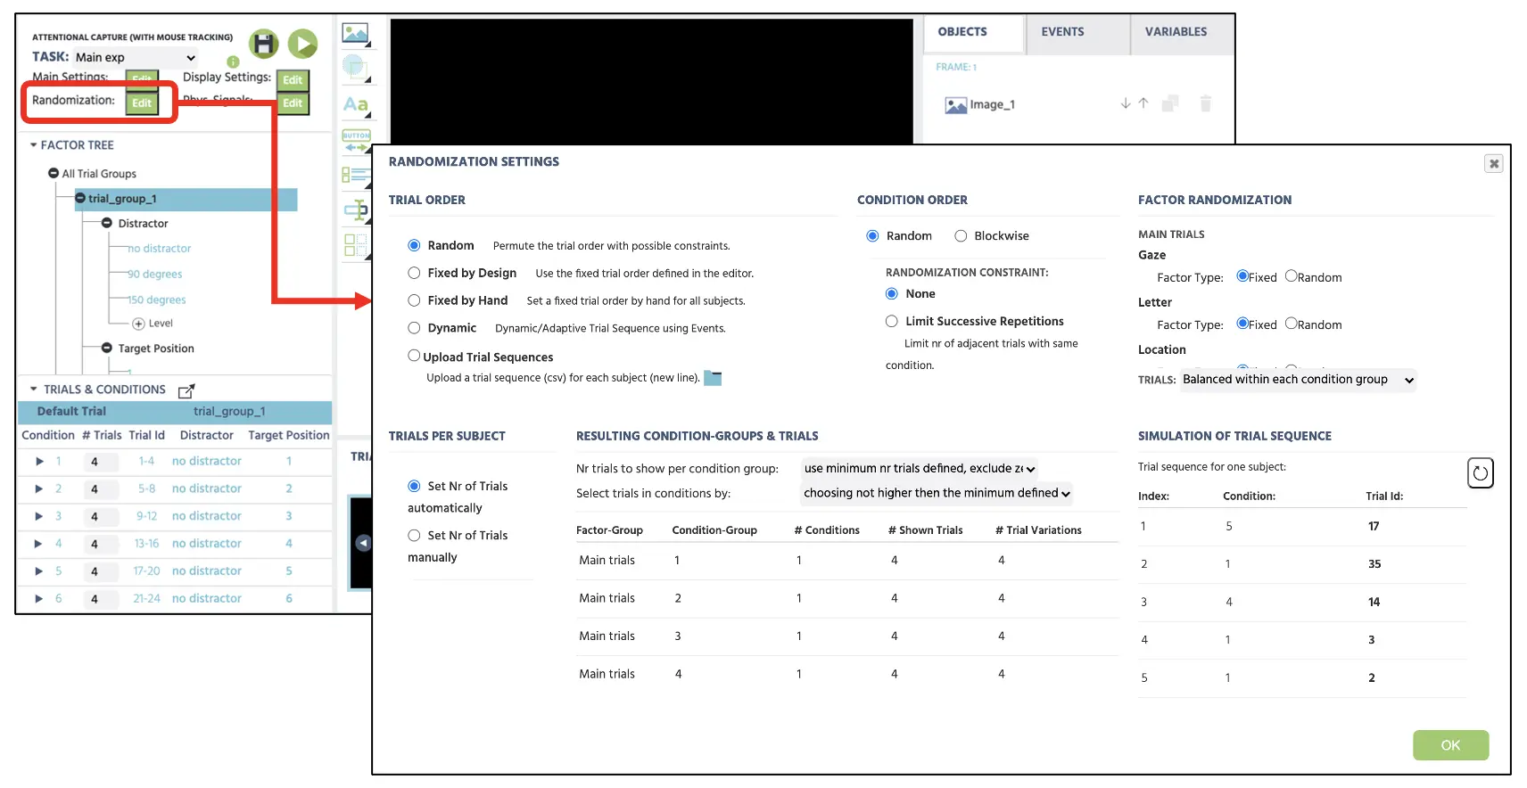Click the round arrow beside the black frame
Screen dimensions: 1527x788
coord(363,543)
